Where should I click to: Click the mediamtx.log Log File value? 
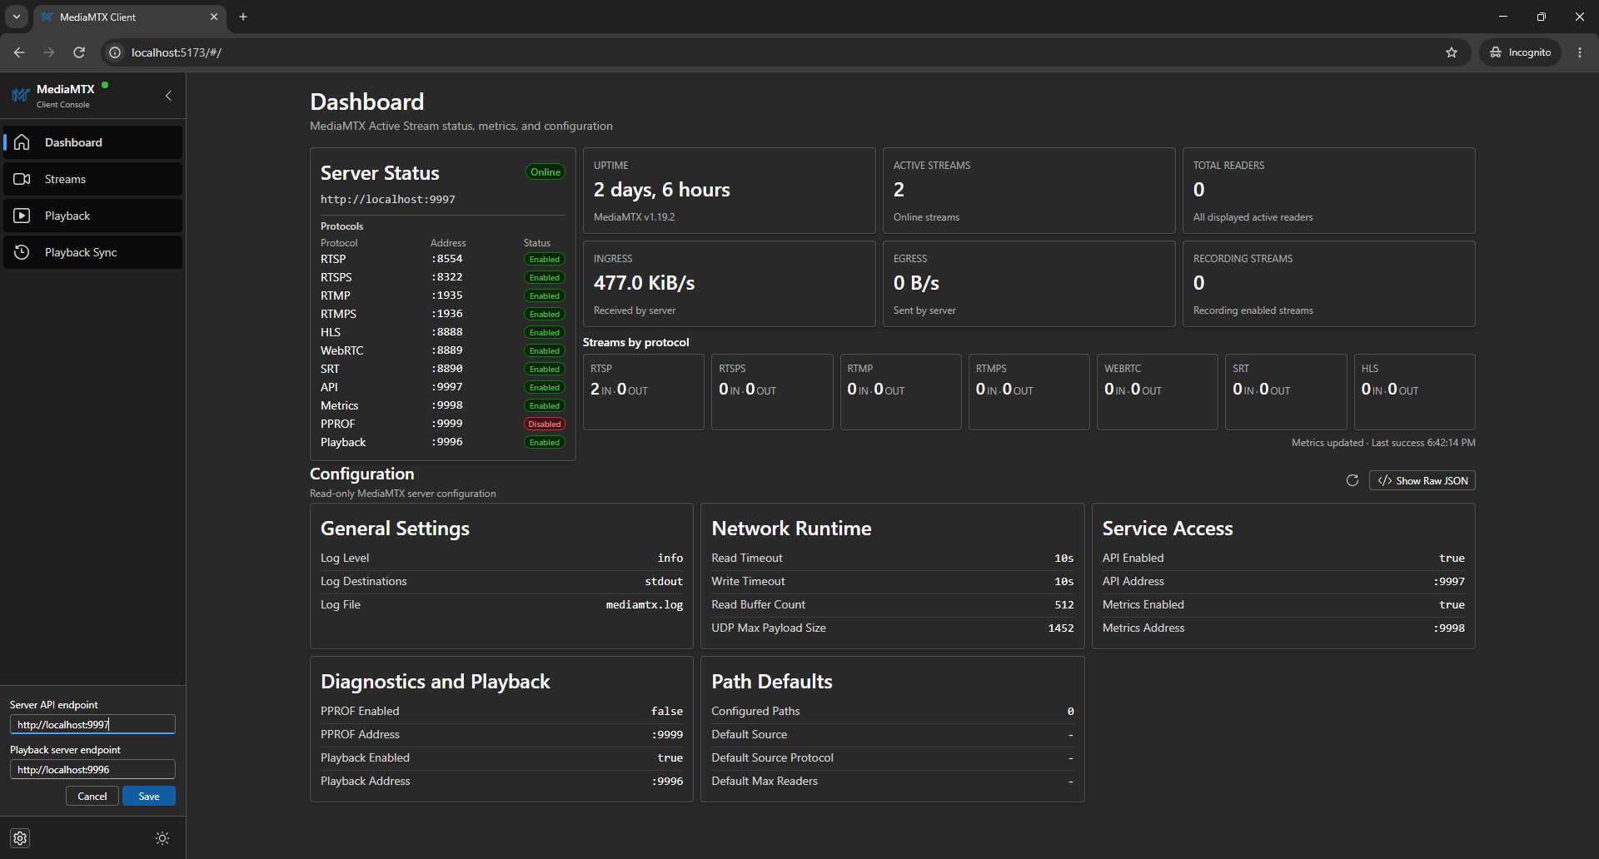[x=645, y=605]
